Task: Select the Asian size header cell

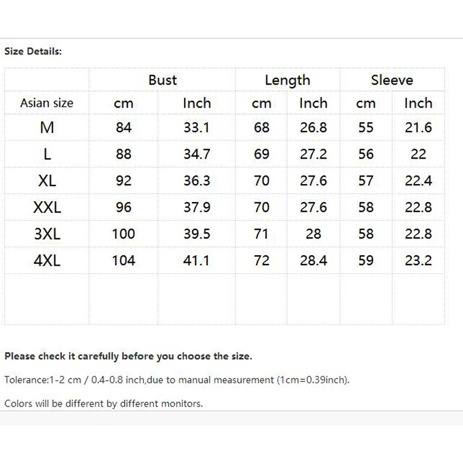Action: pyautogui.click(x=47, y=103)
